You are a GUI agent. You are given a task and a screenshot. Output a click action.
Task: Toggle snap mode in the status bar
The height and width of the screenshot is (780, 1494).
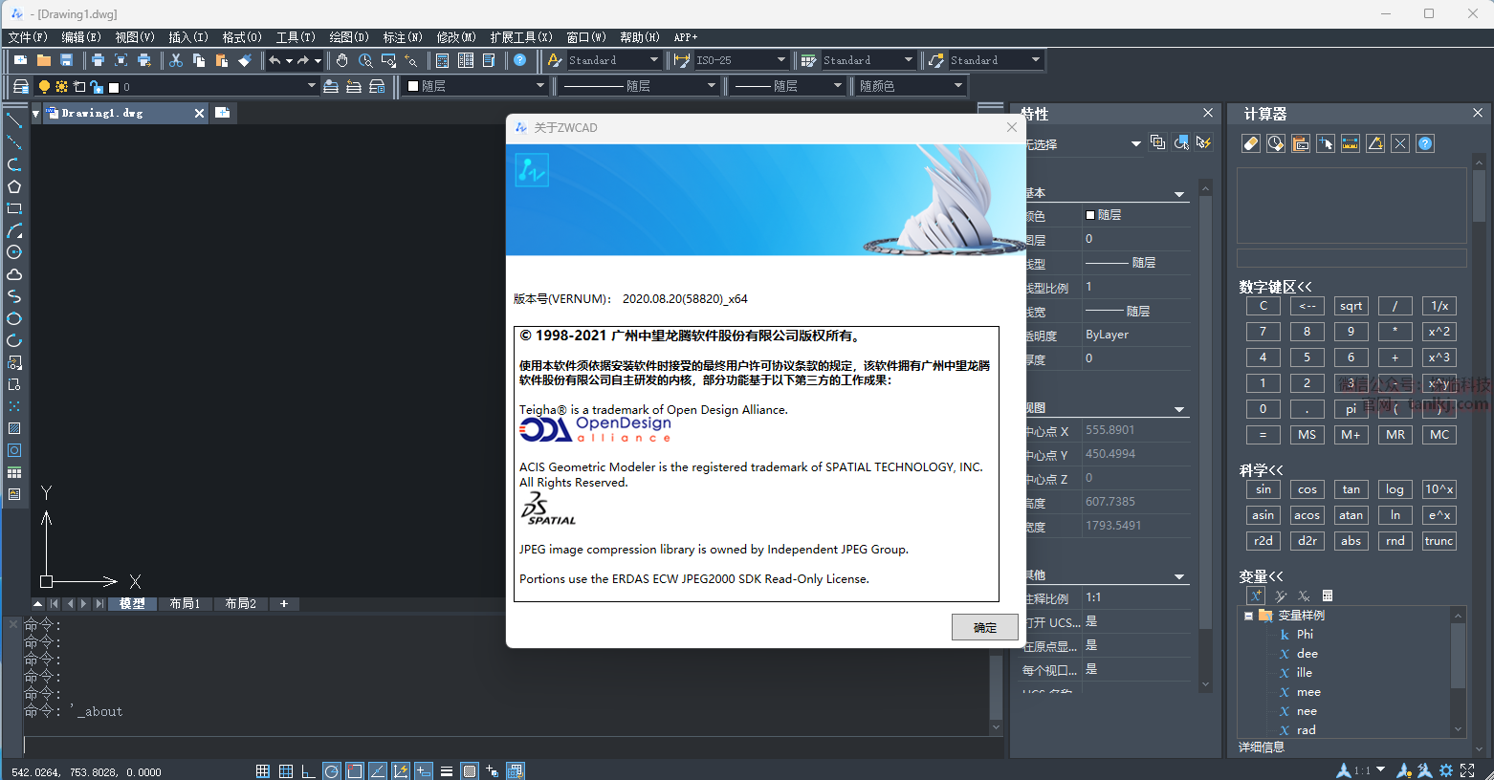tap(263, 771)
